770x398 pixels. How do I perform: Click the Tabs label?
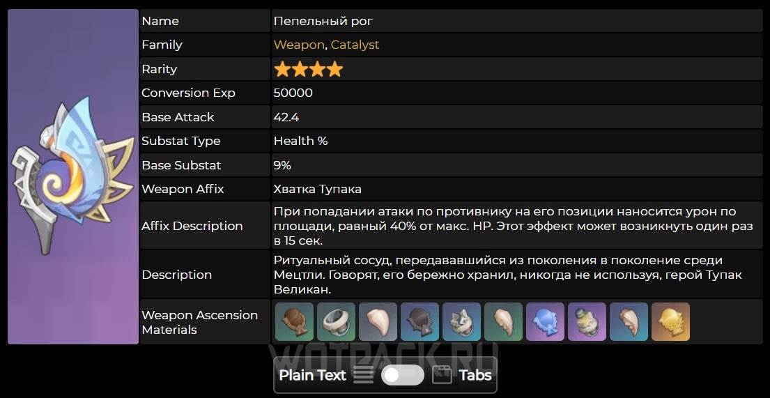pos(475,375)
